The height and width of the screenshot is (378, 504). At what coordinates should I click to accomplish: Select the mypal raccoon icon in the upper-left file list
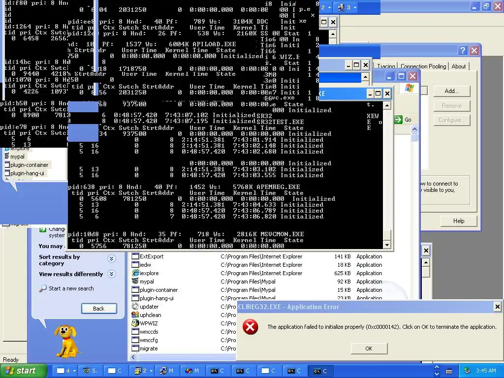[x=7, y=156]
